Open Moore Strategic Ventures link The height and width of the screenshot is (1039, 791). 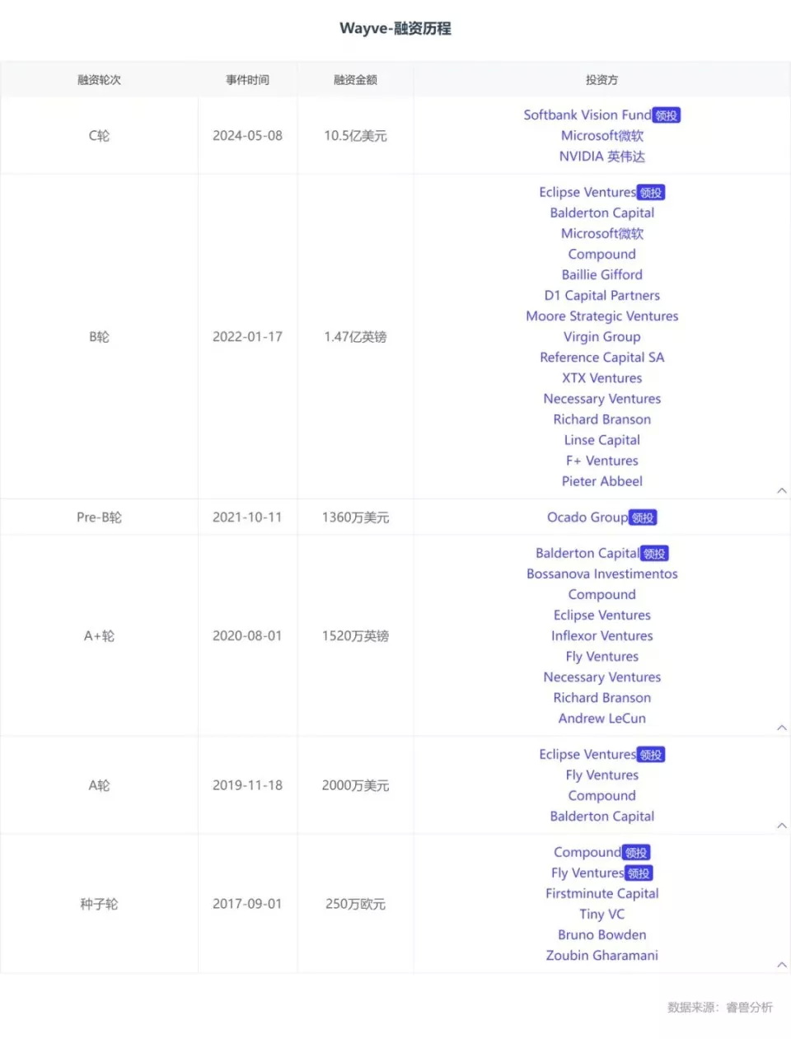602,316
